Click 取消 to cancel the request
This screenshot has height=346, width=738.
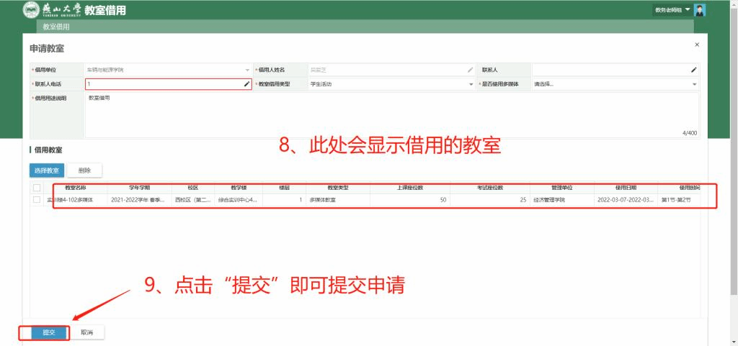pos(87,332)
